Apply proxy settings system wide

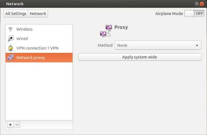[x=140, y=57]
